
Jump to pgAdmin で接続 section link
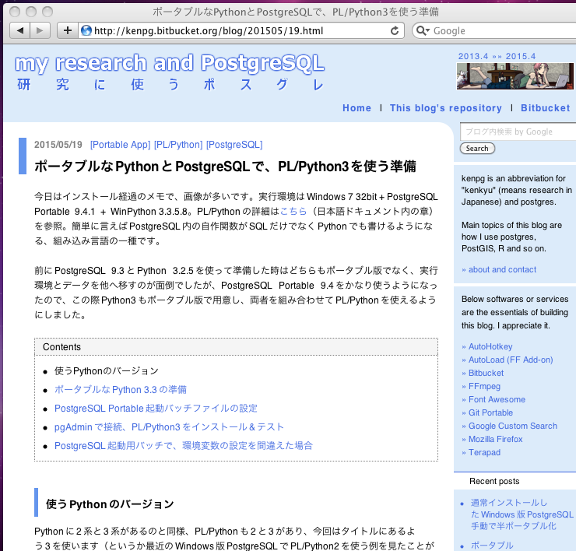(169, 427)
